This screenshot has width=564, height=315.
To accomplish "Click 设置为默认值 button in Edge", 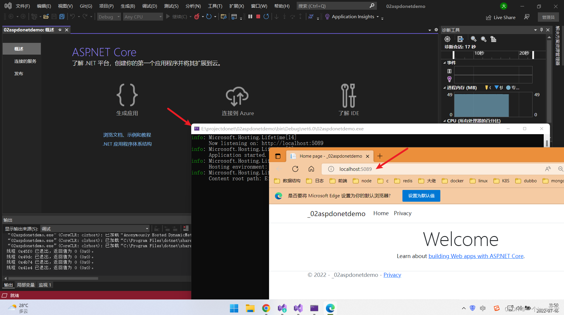I will point(421,196).
